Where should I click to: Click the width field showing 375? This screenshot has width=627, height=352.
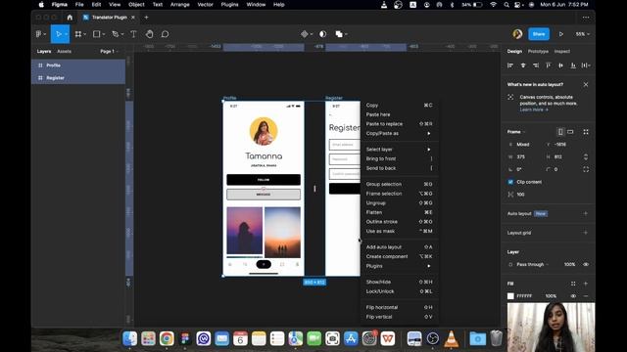tap(524, 156)
